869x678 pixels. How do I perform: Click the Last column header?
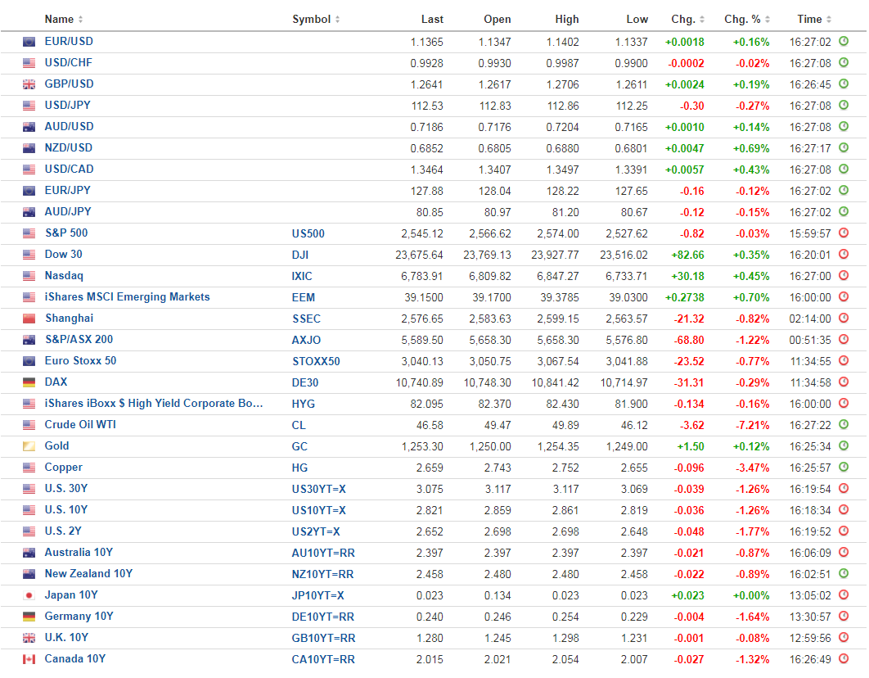(432, 20)
